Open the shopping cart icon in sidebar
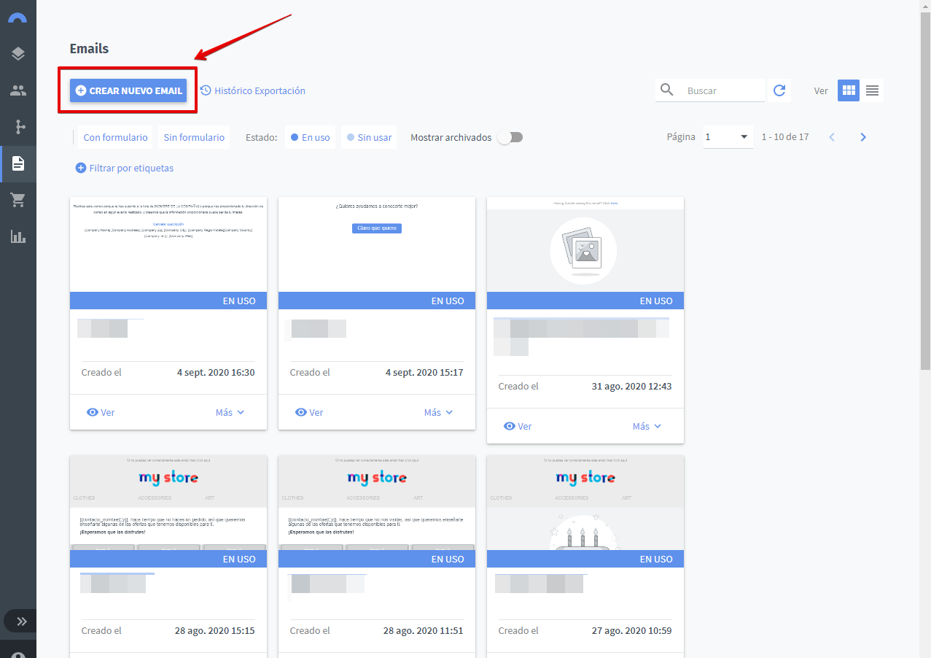Viewport: 931px width, 658px height. coord(18,200)
